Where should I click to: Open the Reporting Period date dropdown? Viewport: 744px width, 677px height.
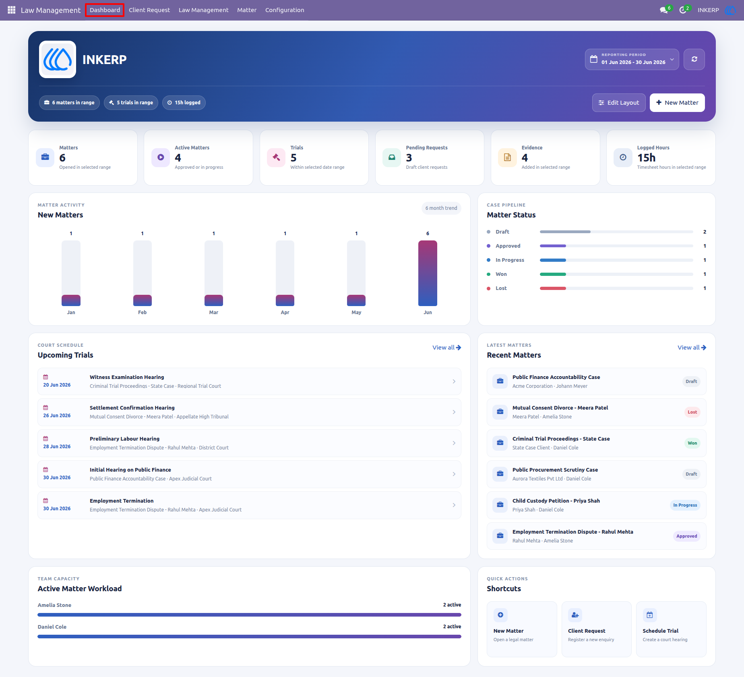632,59
